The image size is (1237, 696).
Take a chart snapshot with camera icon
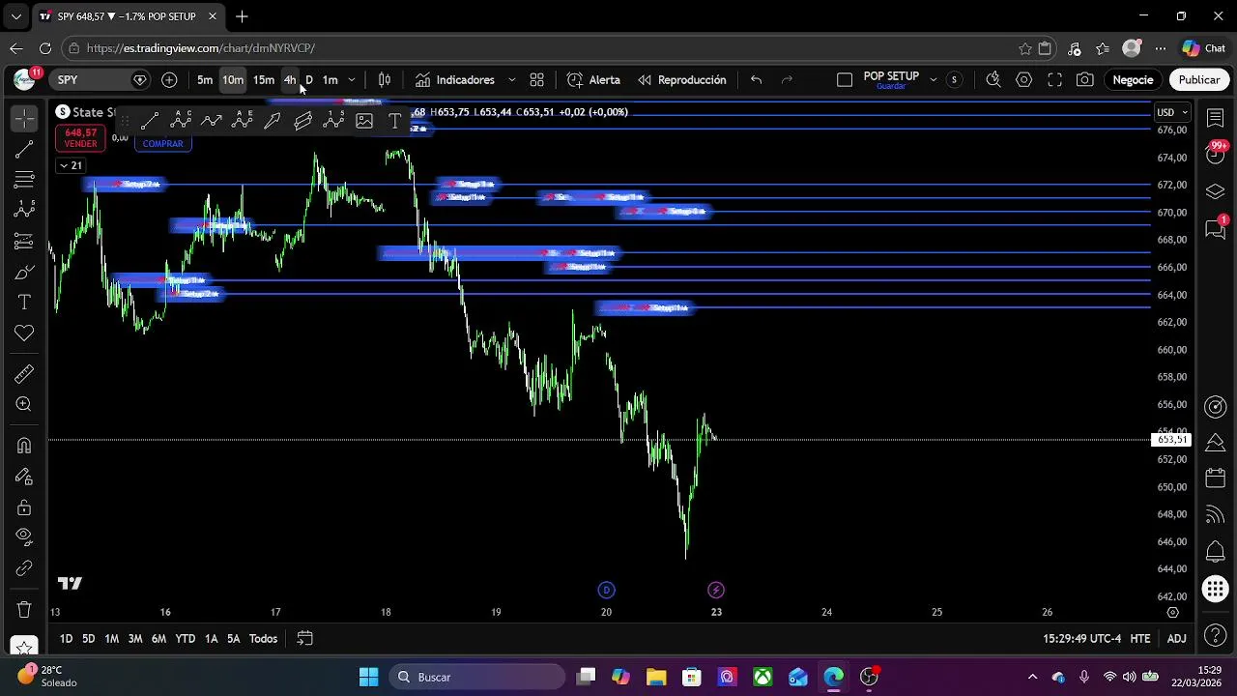pyautogui.click(x=1085, y=80)
